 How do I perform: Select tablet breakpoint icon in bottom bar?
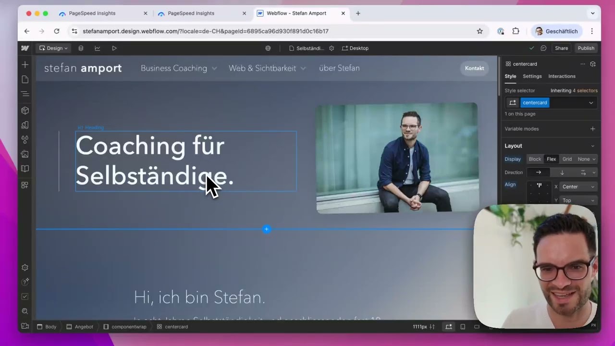(463, 327)
